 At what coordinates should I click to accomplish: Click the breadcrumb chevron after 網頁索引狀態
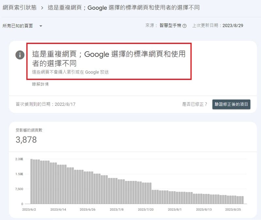click(42, 8)
